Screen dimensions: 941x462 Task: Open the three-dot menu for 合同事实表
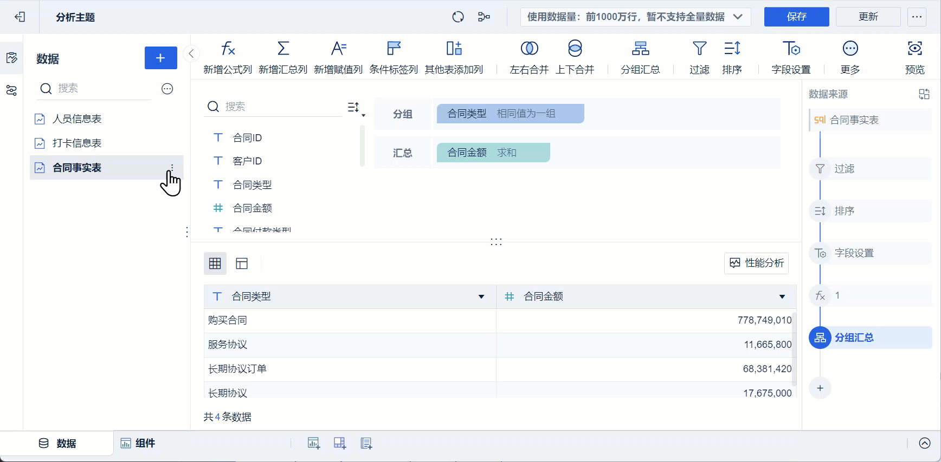tap(172, 167)
